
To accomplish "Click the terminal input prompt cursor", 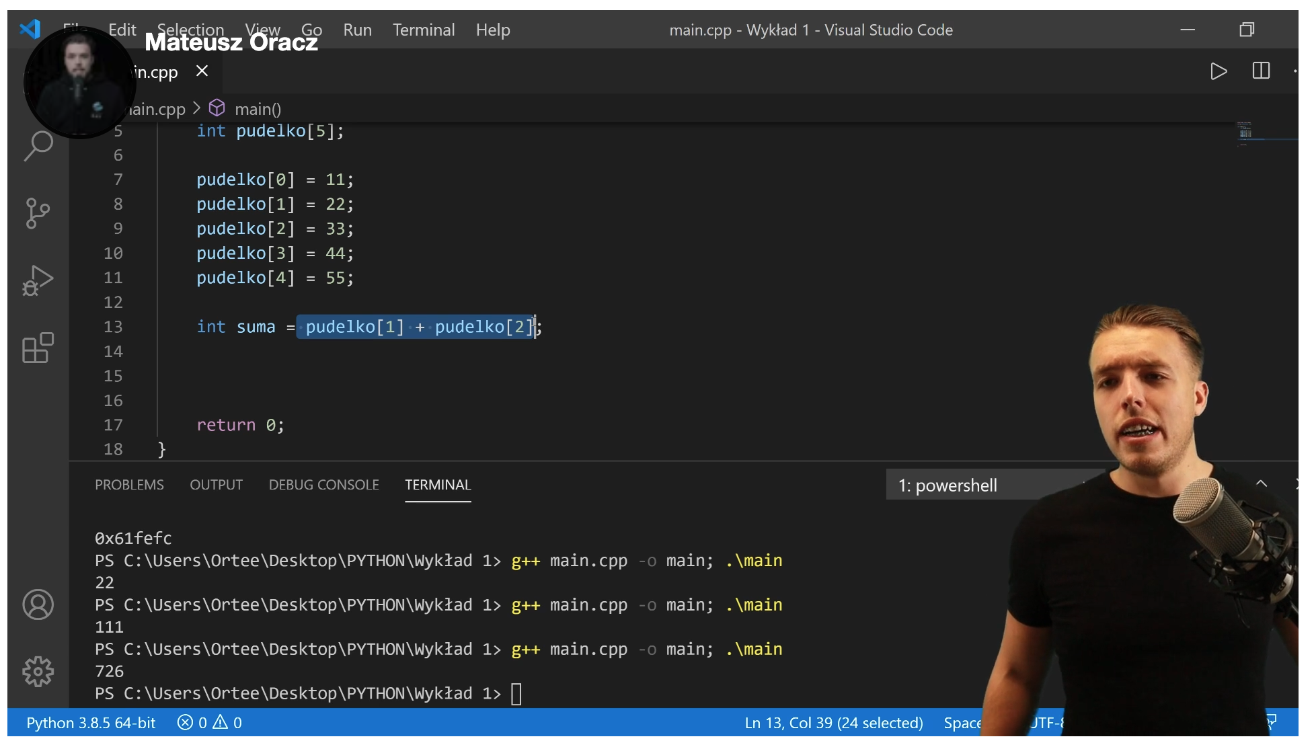I will [516, 694].
